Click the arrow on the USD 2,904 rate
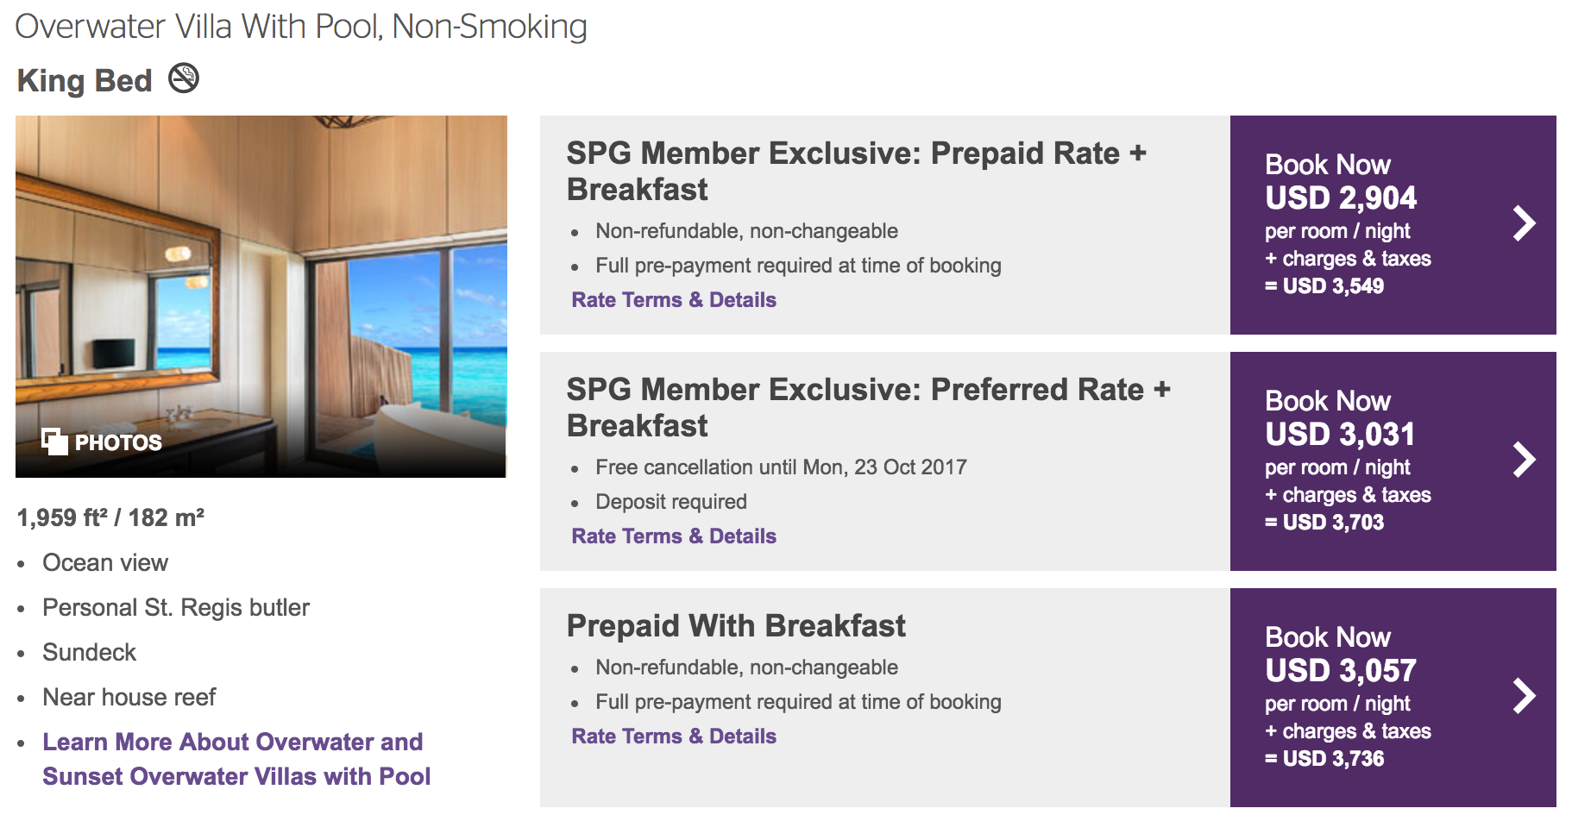 (1524, 223)
